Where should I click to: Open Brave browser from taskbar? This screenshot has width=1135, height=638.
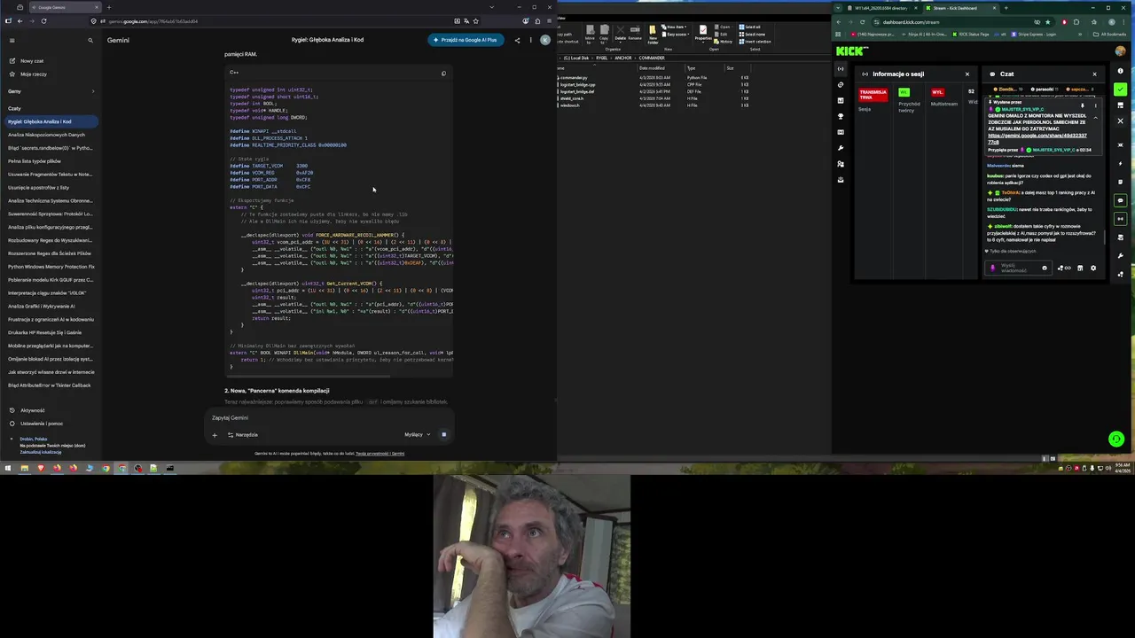tap(41, 468)
